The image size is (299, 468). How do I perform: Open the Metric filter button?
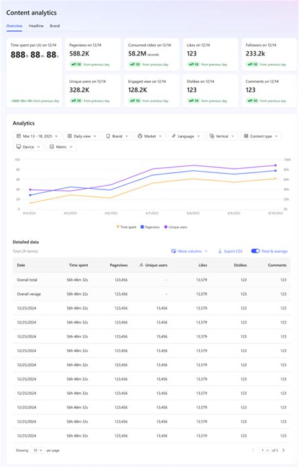tap(61, 147)
